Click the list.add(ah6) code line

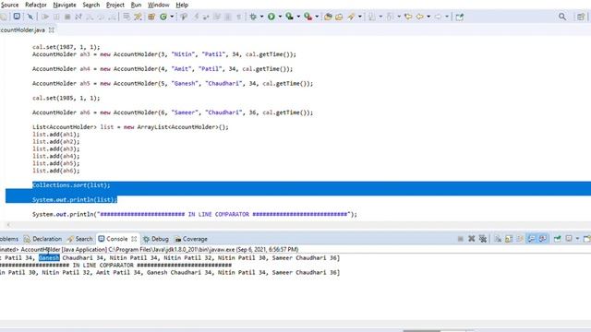[x=55, y=171]
